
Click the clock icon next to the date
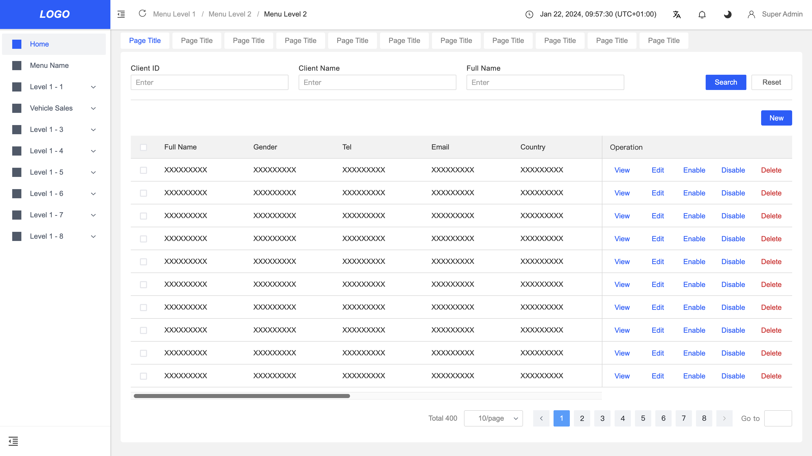529,14
